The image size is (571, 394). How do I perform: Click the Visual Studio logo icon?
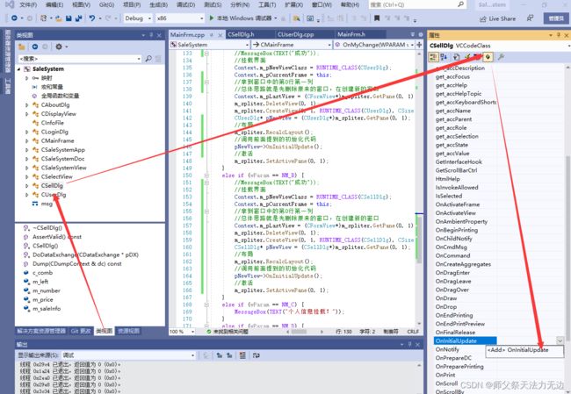10,4
